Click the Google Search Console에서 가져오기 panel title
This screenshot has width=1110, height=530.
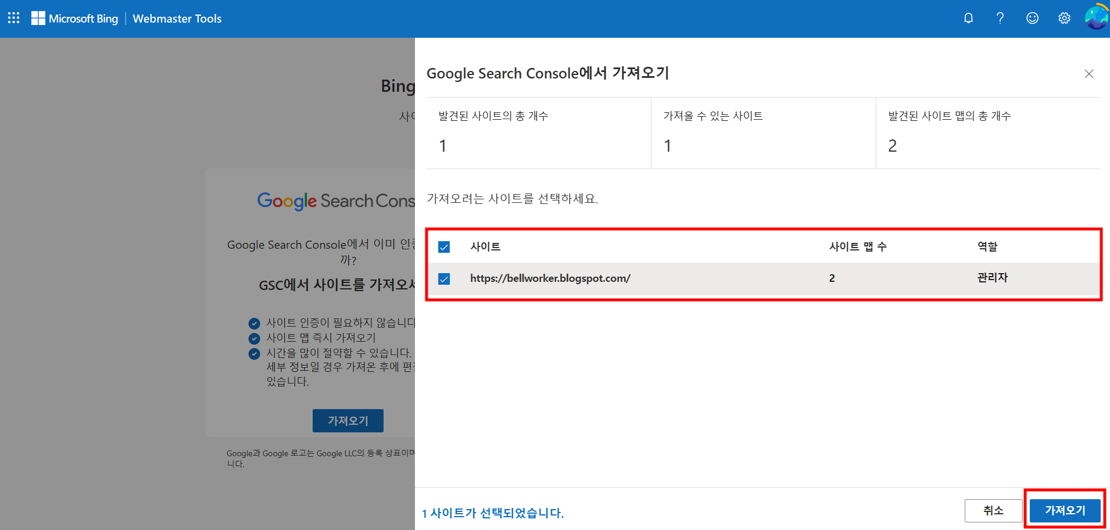548,73
